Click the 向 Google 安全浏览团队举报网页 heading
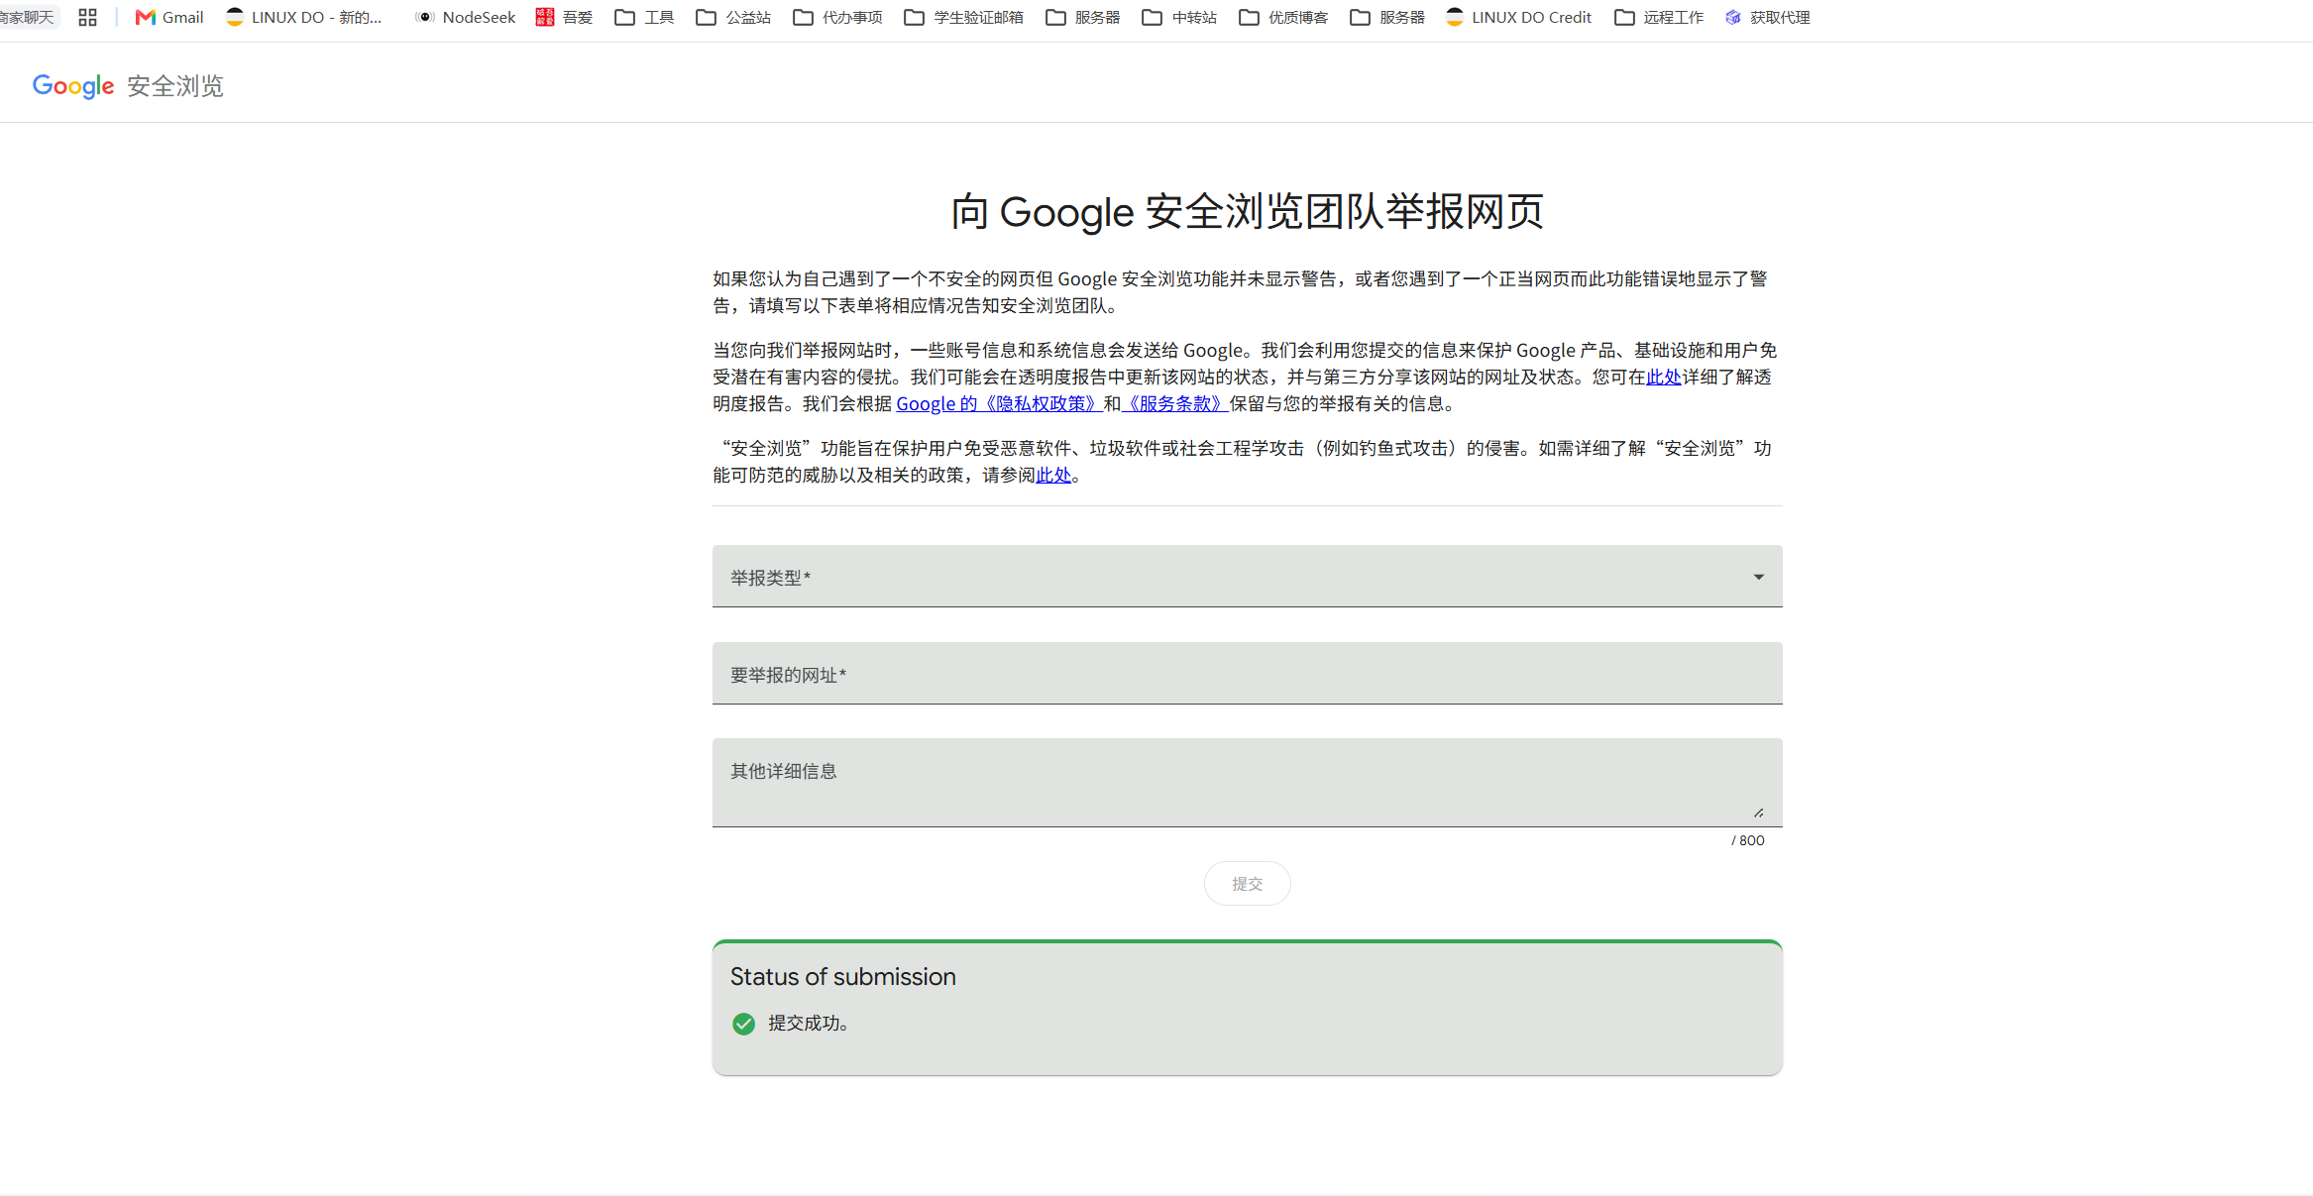The height and width of the screenshot is (1196, 2313). 1247,212
